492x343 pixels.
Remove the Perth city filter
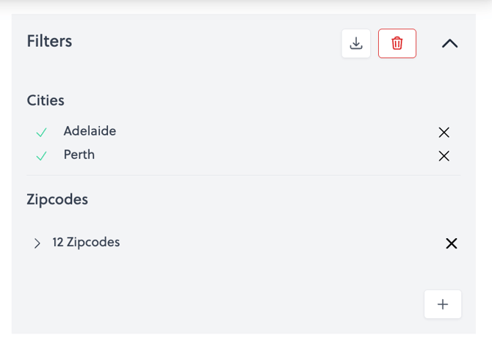[444, 156]
